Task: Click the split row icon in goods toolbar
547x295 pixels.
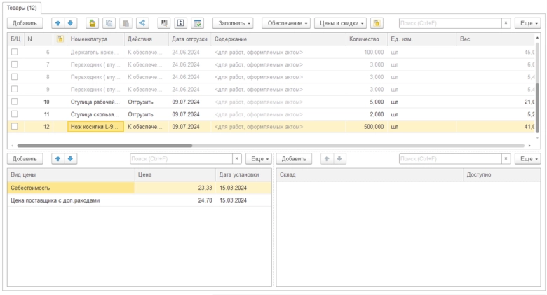Action: click(x=180, y=23)
